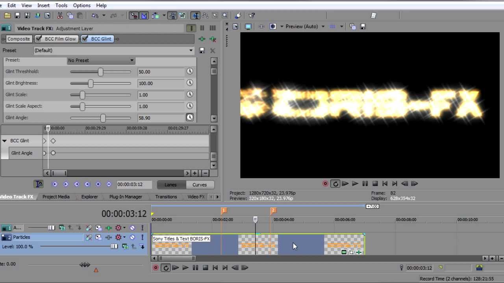504x283 pixels.
Task: Open the Plug-In Chain editor icon
Action: click(x=202, y=39)
